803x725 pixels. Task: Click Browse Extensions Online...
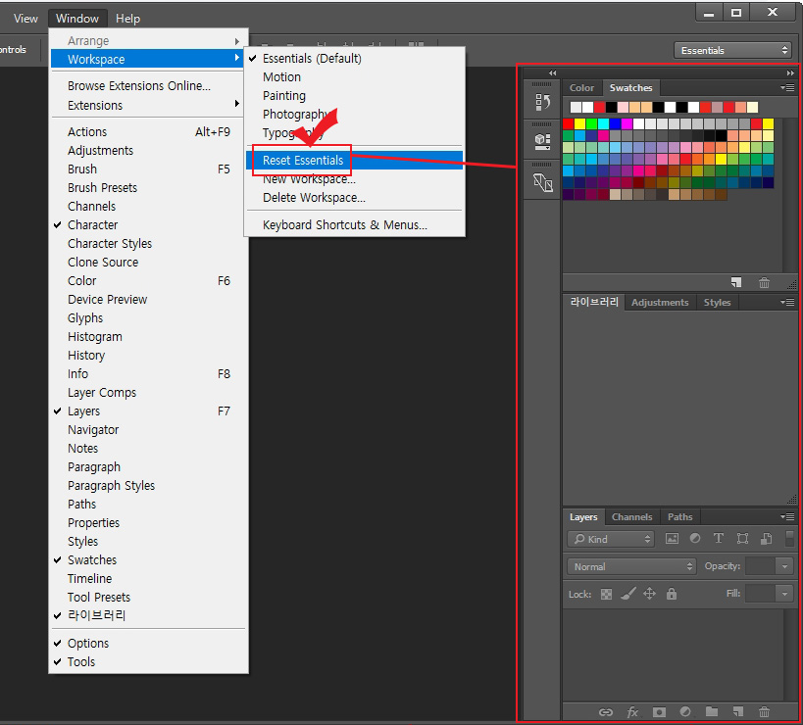(148, 86)
